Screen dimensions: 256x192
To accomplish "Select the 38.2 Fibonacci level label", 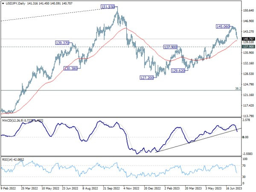I will (x=238, y=88).
